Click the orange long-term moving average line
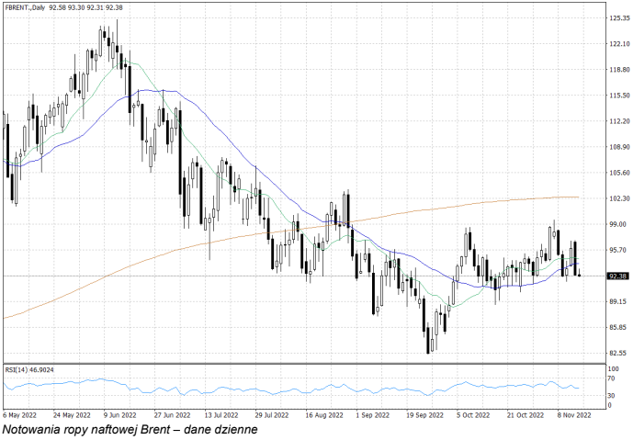This screenshot has width=633, height=440. tap(184, 246)
